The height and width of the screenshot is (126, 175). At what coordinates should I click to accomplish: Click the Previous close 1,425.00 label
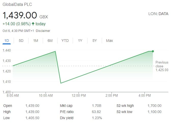162,66
